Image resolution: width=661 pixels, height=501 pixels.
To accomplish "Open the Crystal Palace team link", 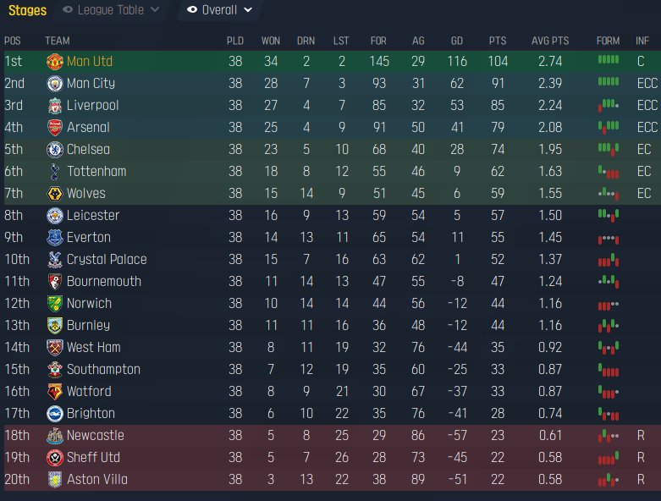I will [x=107, y=260].
